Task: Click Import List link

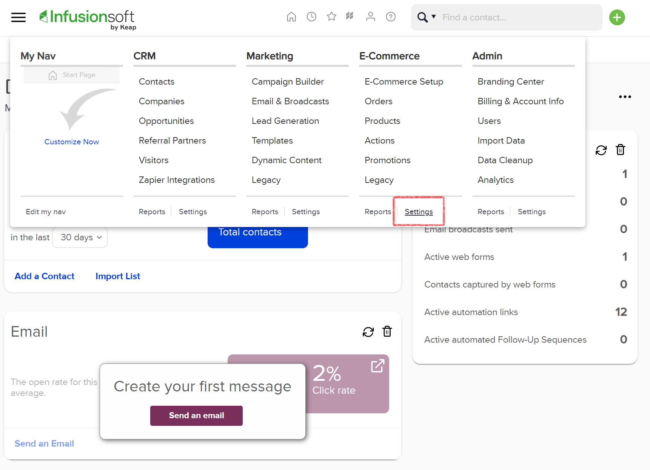Action: tap(118, 276)
